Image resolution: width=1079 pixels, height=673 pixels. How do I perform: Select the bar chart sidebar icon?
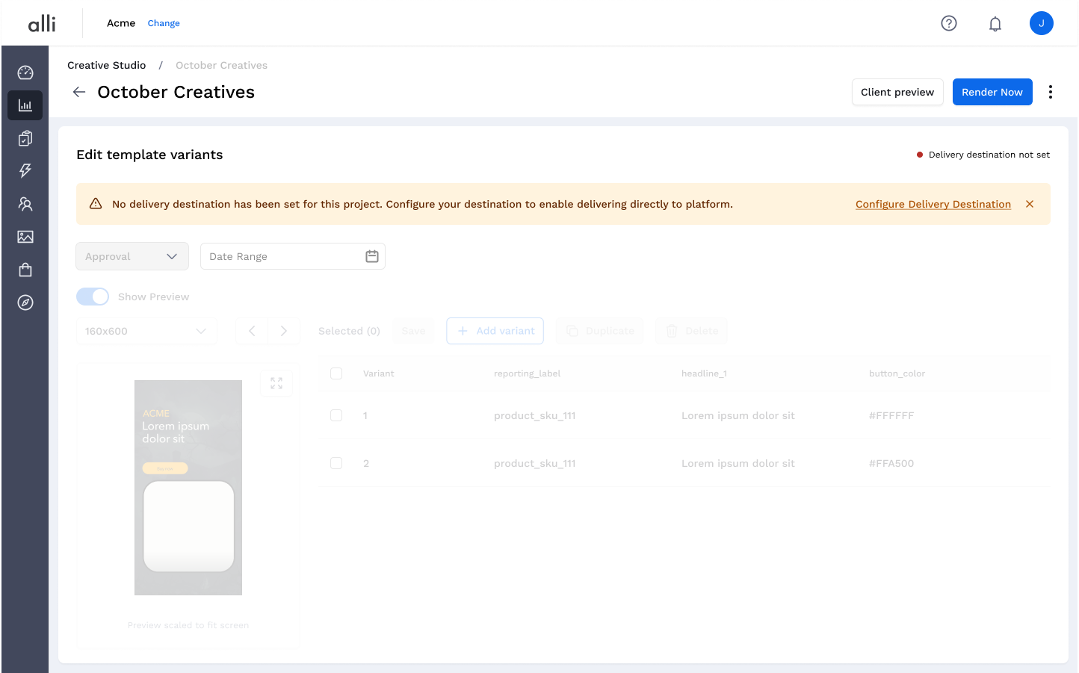25,105
